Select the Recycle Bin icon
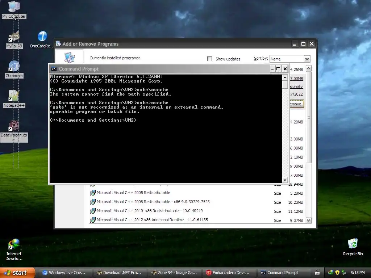The image size is (371, 278). (353, 247)
